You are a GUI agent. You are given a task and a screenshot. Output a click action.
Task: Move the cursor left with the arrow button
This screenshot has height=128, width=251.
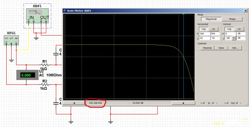[74, 102]
